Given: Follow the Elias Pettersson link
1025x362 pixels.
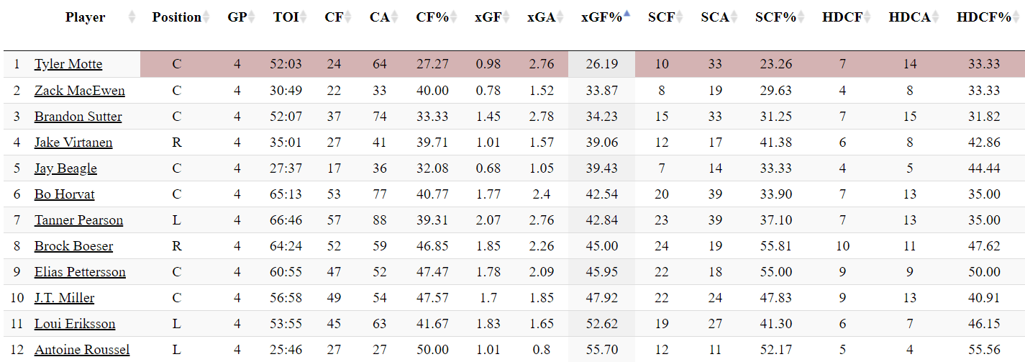Looking at the screenshot, I should coord(80,272).
